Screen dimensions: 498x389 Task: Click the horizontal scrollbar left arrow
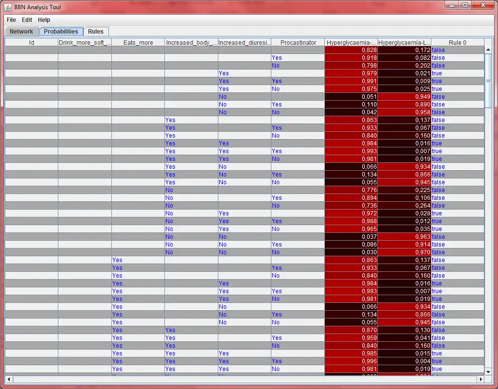coord(9,379)
